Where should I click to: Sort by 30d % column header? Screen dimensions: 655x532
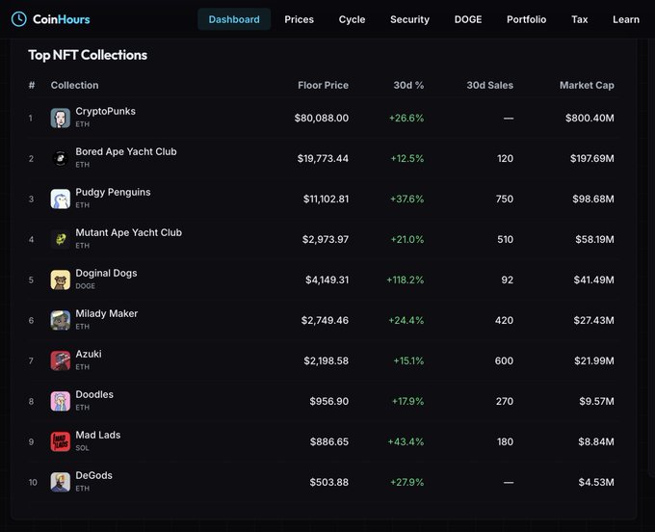point(408,85)
